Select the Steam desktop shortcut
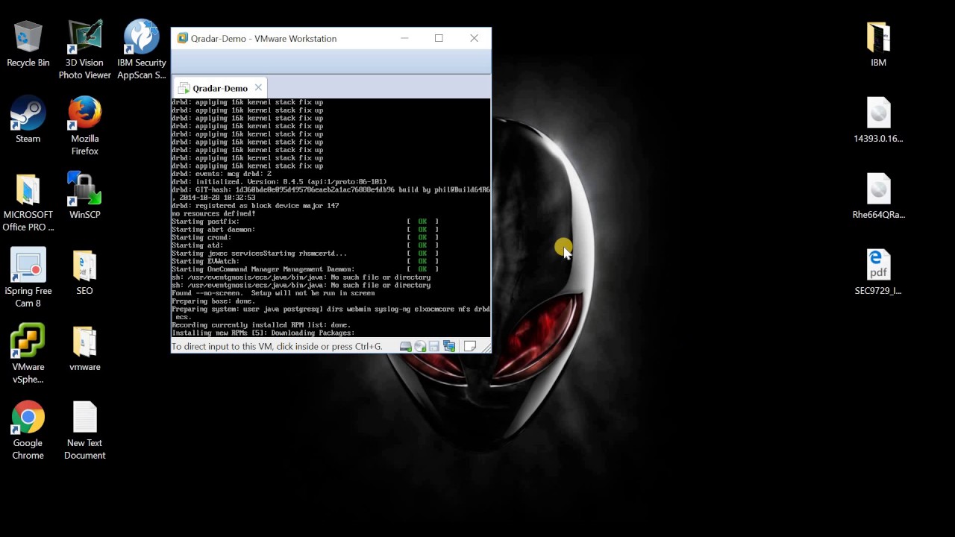 28,119
